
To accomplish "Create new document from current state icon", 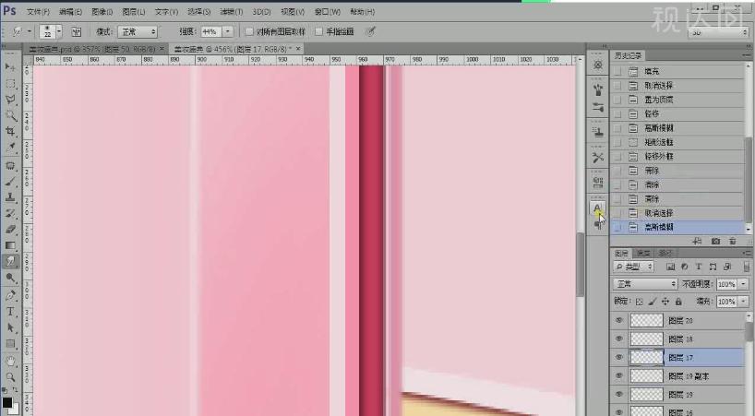I will click(x=697, y=241).
